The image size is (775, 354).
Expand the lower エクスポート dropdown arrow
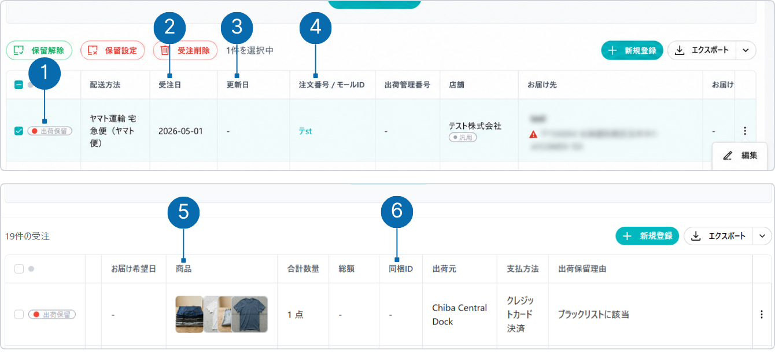tap(762, 236)
